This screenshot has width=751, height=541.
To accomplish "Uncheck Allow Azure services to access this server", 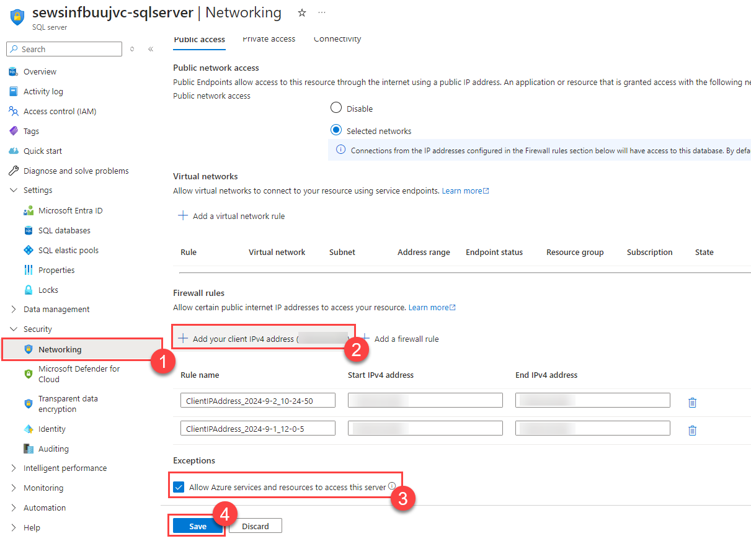I will click(179, 486).
